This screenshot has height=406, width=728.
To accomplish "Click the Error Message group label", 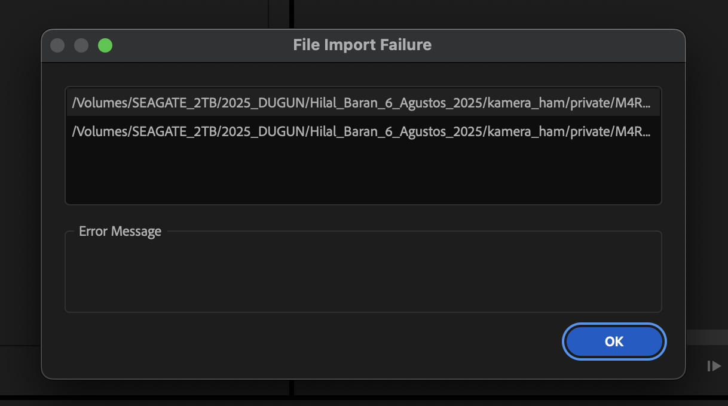I will [120, 231].
